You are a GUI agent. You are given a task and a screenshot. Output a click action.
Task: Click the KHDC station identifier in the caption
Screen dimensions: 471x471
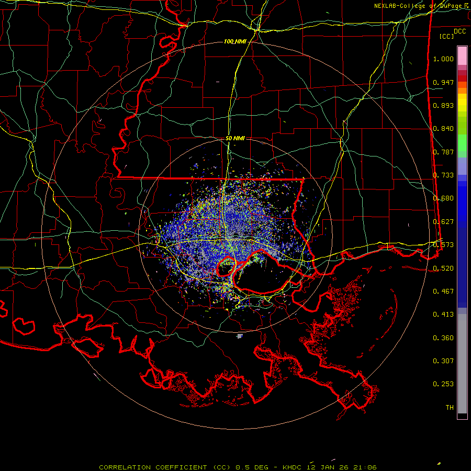pyautogui.click(x=293, y=467)
